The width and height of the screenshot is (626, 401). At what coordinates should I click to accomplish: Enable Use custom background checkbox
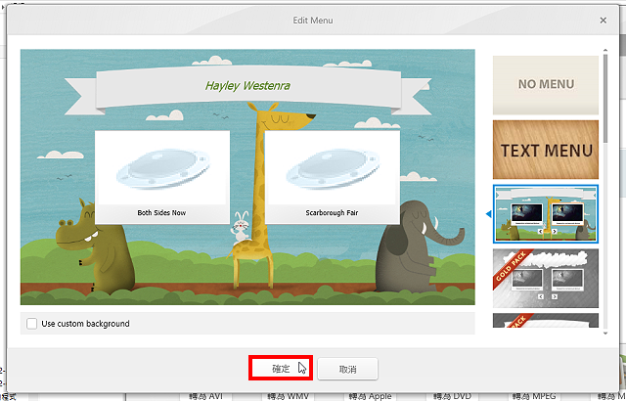pyautogui.click(x=32, y=324)
